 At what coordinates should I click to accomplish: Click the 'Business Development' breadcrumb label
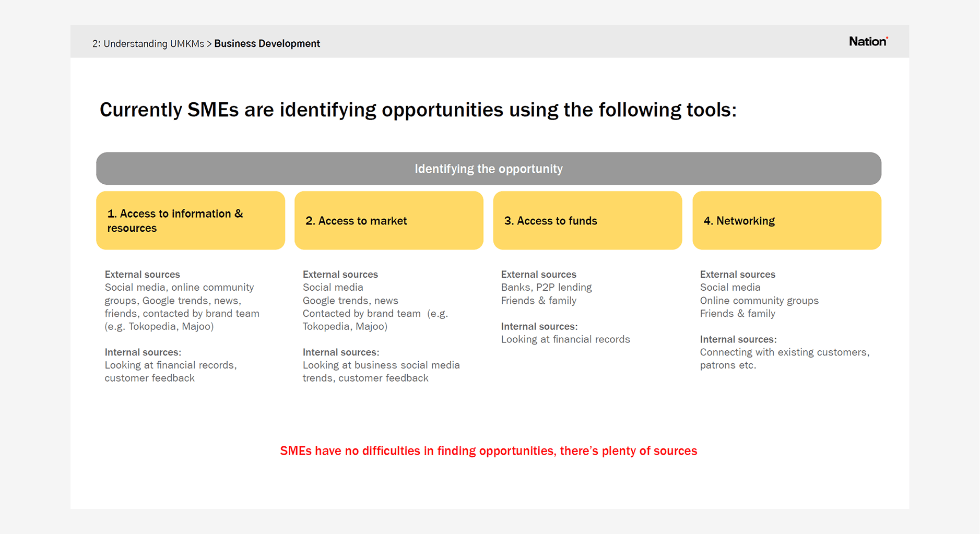[x=267, y=44]
